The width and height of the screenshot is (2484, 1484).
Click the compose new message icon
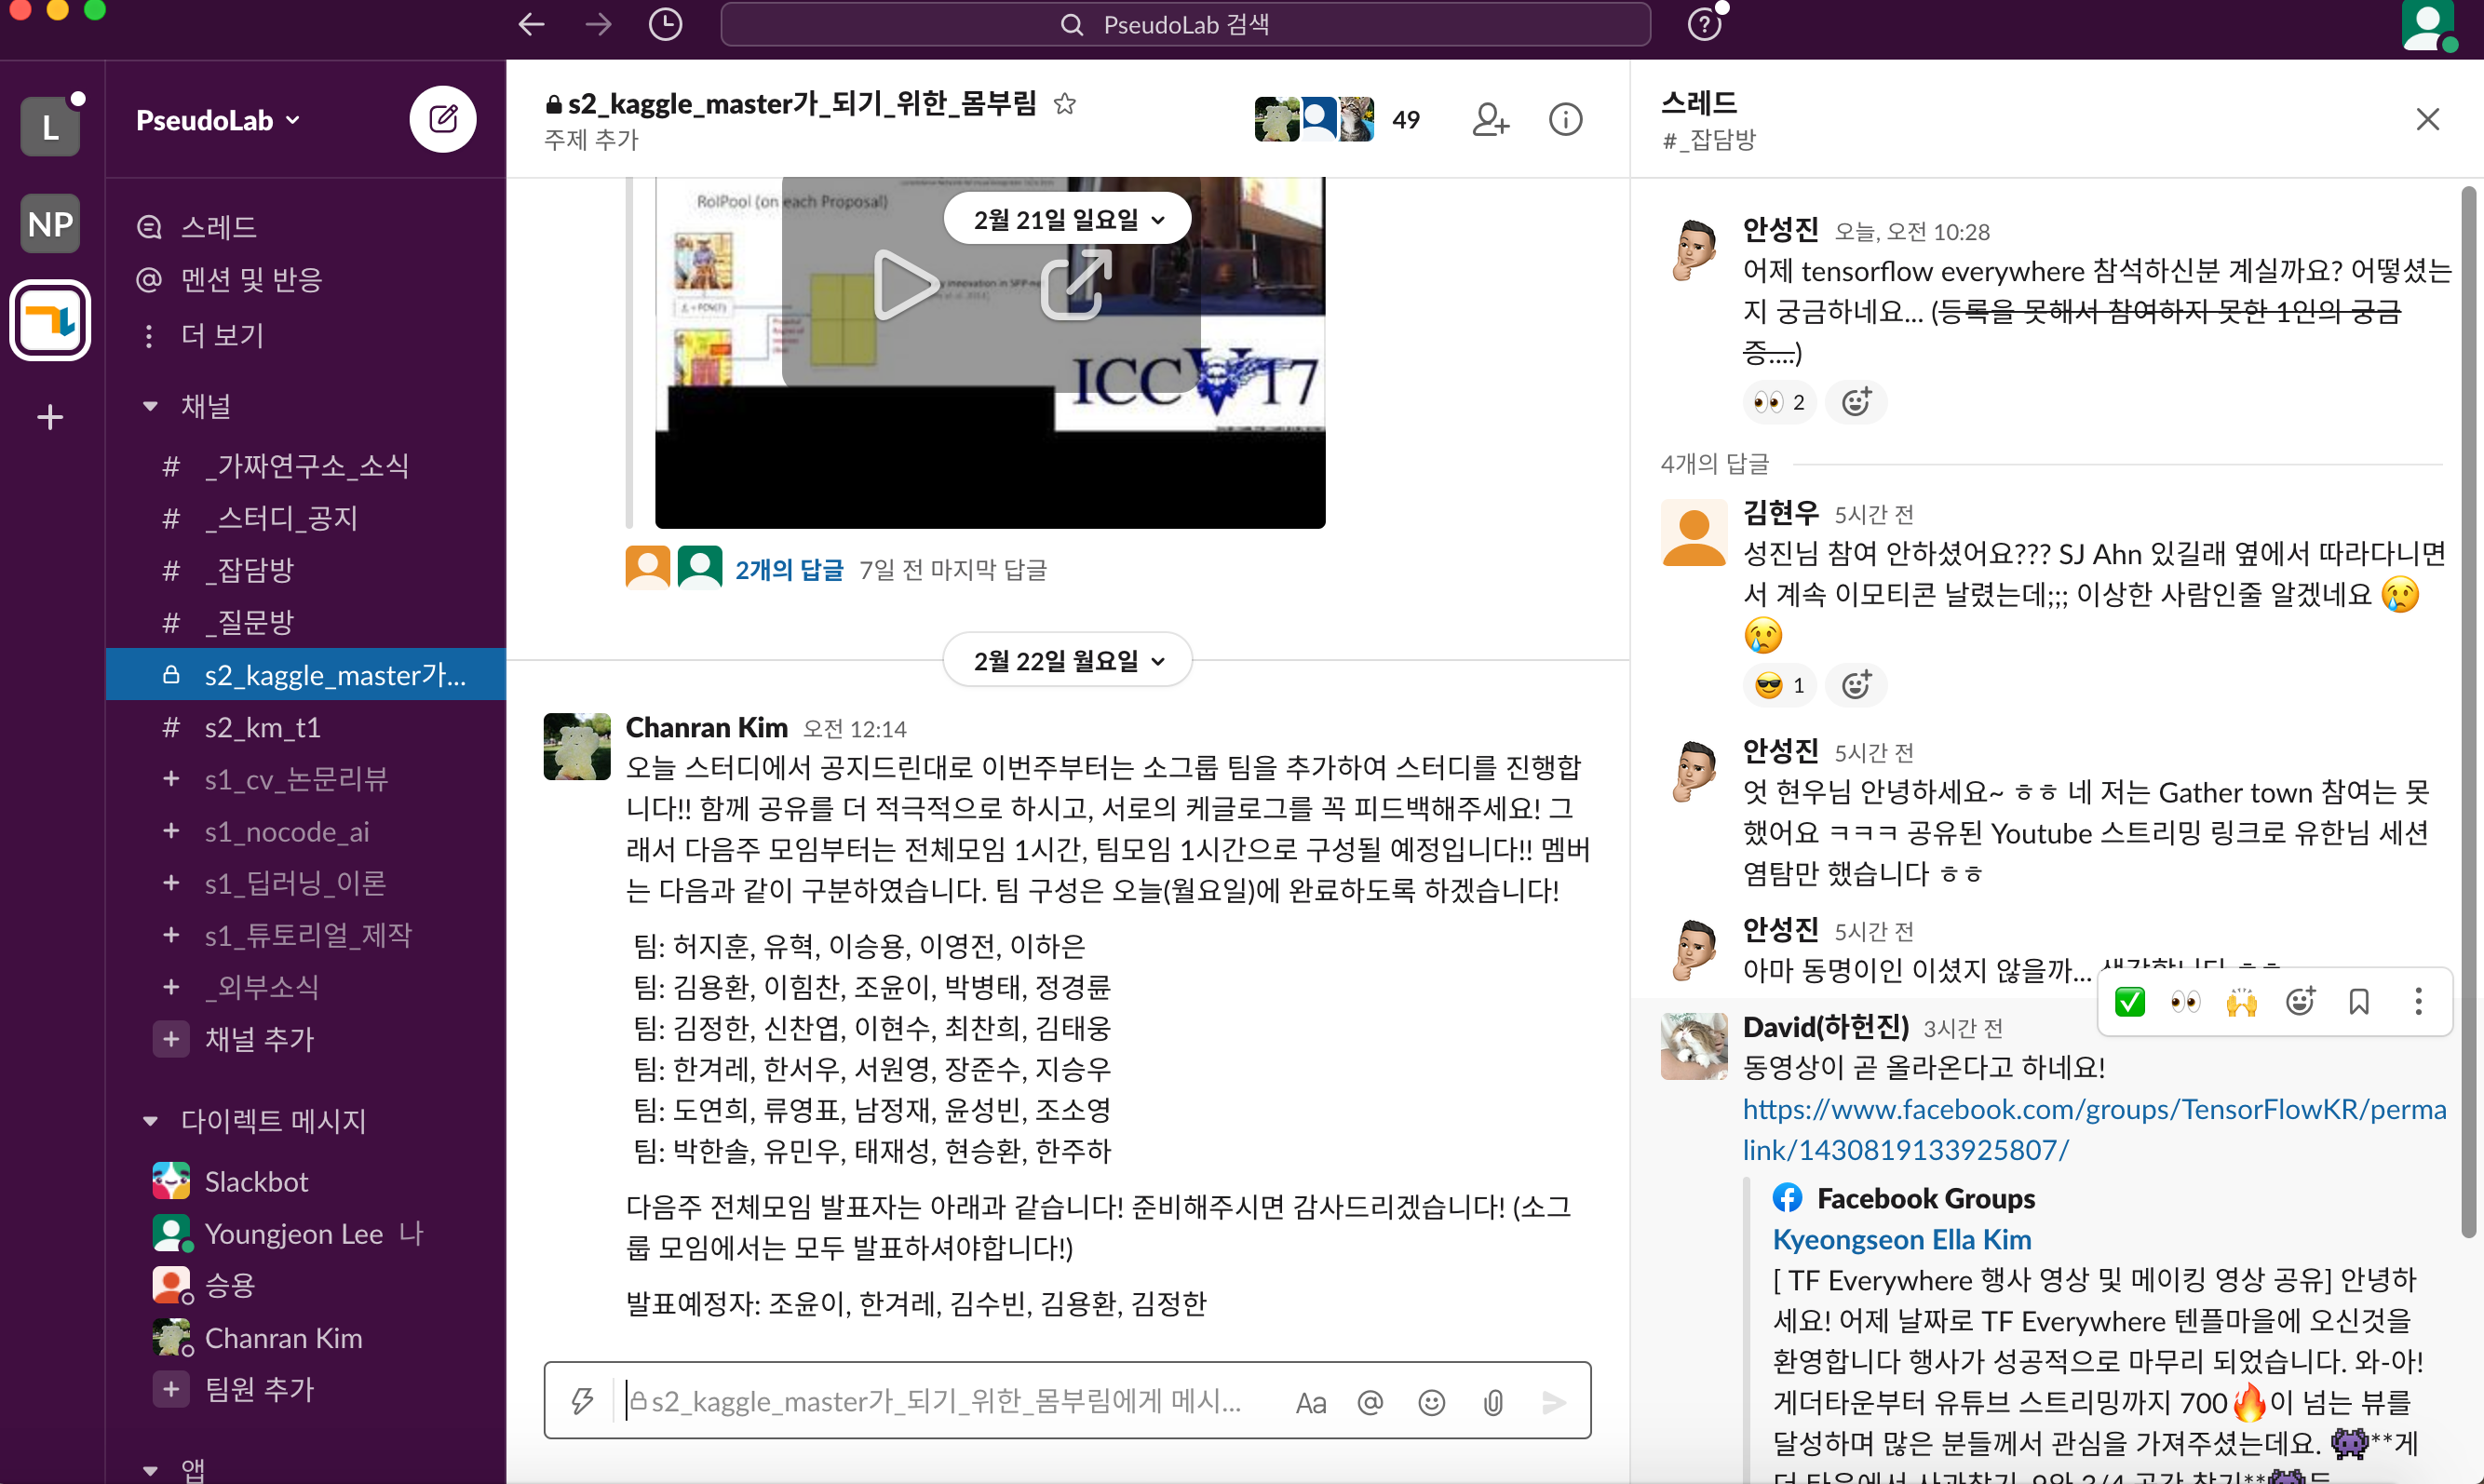point(442,119)
